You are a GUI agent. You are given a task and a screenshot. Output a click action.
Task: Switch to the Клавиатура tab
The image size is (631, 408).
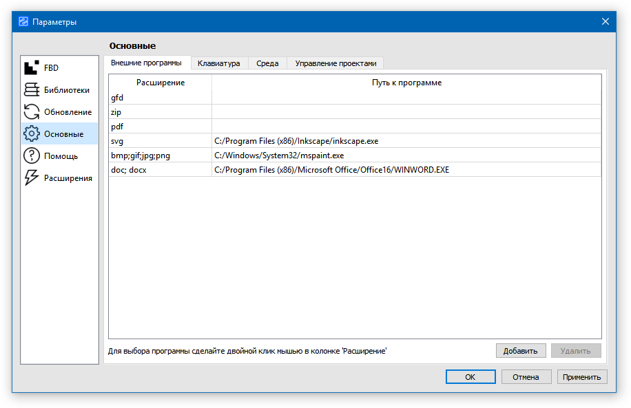tap(218, 63)
